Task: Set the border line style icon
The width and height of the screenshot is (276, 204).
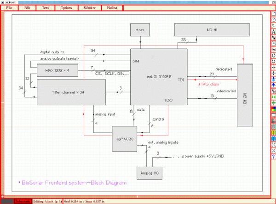Action: [x=274, y=115]
